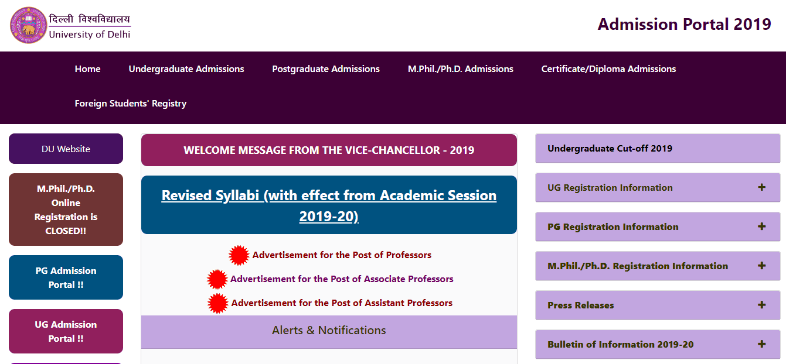The width and height of the screenshot is (786, 364).
Task: Click red starburst icon beside Associate Professors advertisement
Action: point(217,279)
